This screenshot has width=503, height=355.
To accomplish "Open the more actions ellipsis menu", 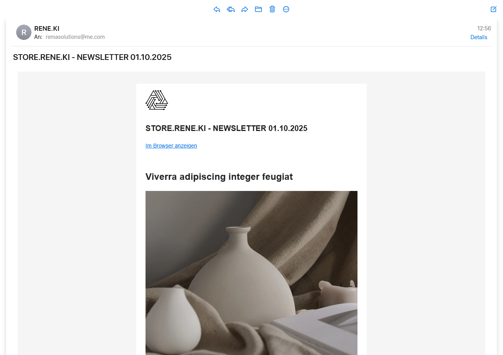I will [286, 9].
